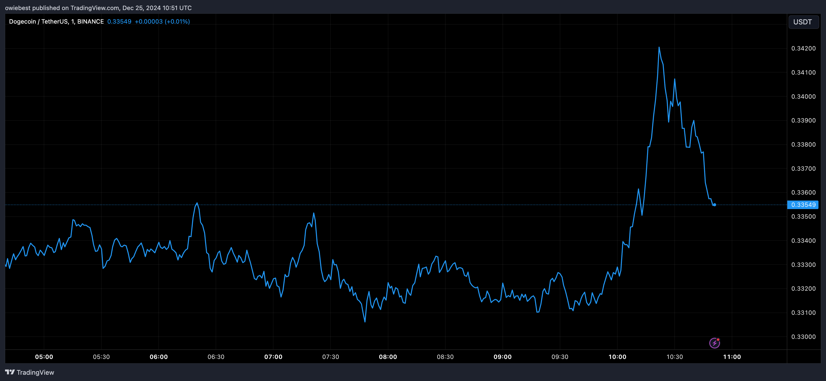The image size is (826, 381).
Task: Click the TradingView.com published header text
Action: coord(98,8)
